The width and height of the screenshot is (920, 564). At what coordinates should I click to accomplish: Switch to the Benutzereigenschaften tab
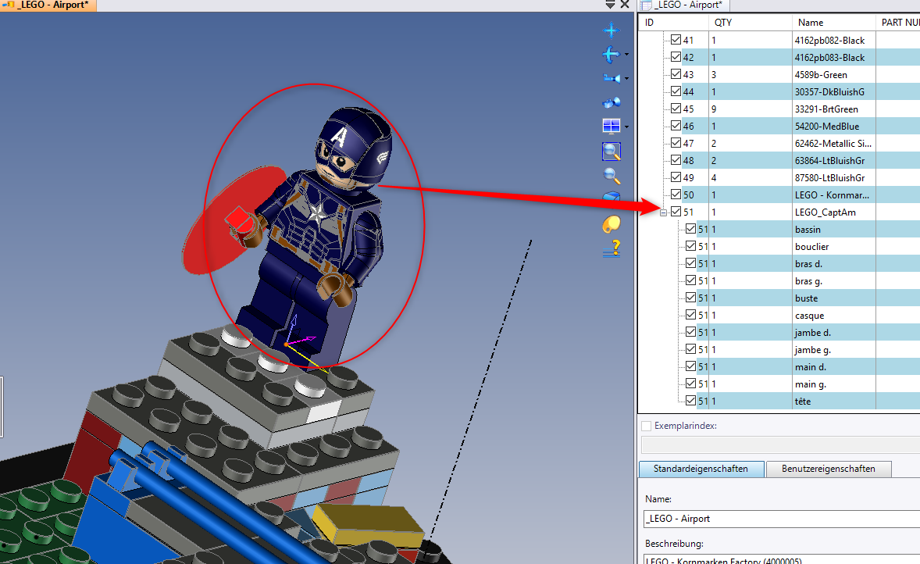pyautogui.click(x=829, y=469)
